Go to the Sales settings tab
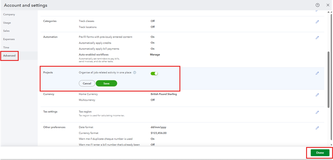Image resolution: width=333 pixels, height=160 pixels. [x=6, y=31]
